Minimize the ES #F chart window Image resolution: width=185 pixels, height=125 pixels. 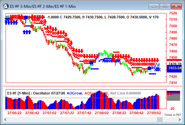coord(154,6)
